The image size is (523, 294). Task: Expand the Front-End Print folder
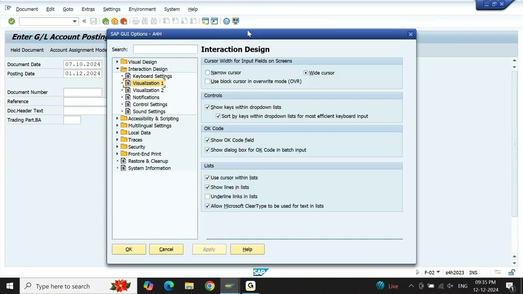point(117,154)
